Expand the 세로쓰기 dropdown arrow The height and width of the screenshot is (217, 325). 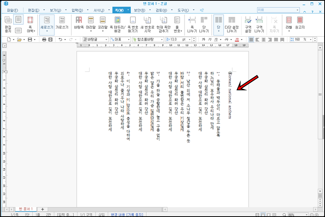pos(47,31)
